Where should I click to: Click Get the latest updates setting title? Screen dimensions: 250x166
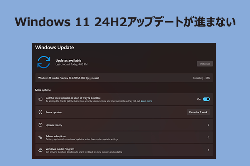pyautogui.click(x=73, y=98)
